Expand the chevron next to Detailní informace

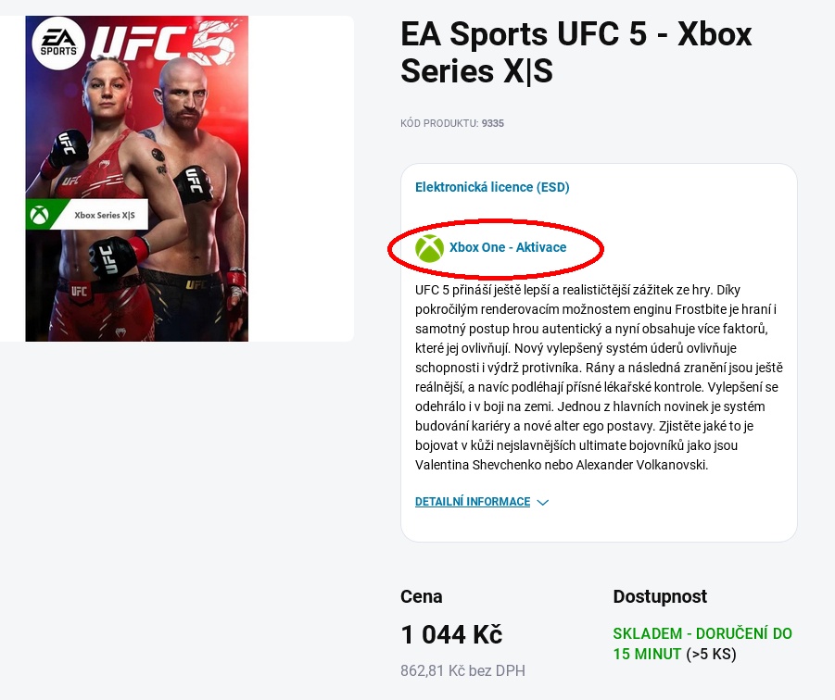coord(543,503)
